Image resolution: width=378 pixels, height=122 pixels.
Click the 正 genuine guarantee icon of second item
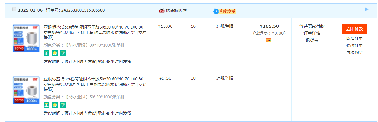click(x=46, y=105)
